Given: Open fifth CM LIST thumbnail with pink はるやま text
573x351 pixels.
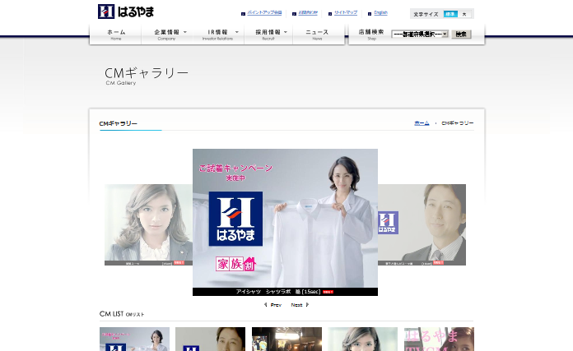Looking at the screenshot, I should [439, 339].
